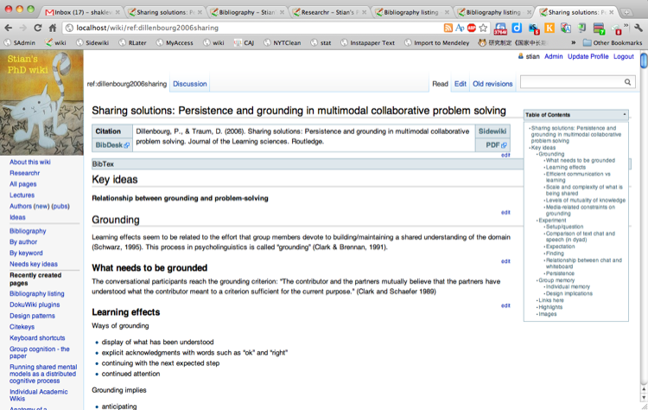Collapse the Table of Contents box

625,114
